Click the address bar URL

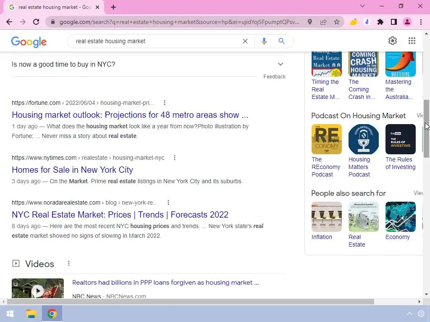point(179,22)
